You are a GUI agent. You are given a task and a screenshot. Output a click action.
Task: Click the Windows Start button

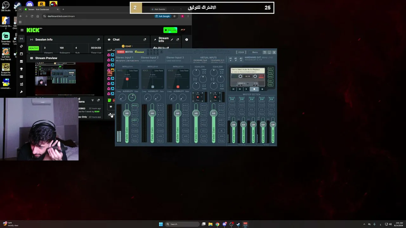(161, 224)
